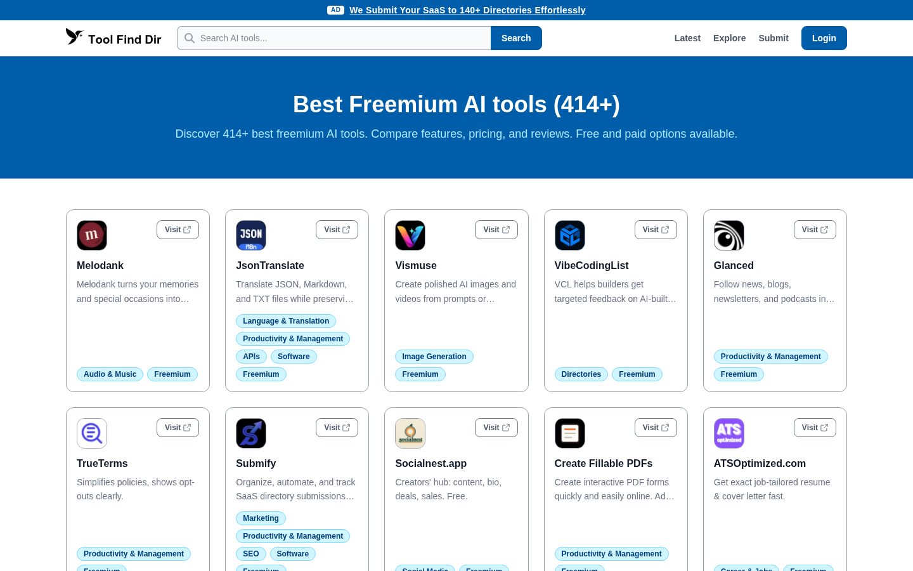Open the Submit menu item
This screenshot has height=571, width=913.
[x=774, y=38]
